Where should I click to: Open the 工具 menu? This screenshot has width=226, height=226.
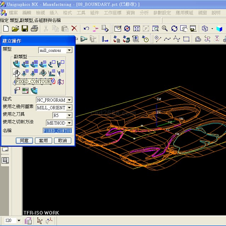[x=81, y=13]
